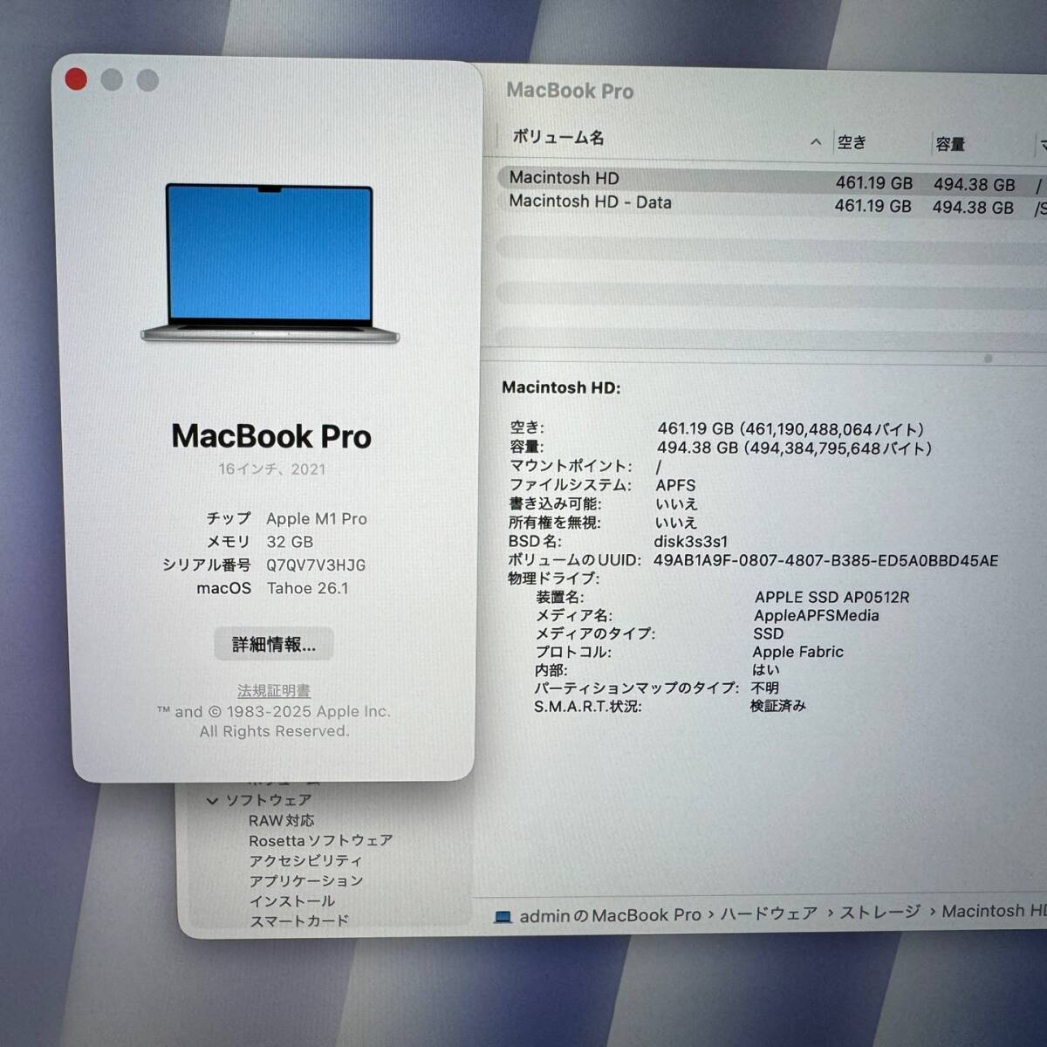This screenshot has height=1047, width=1047.
Task: Click the Tahoe 26.1 macOS version
Action: click(x=307, y=588)
